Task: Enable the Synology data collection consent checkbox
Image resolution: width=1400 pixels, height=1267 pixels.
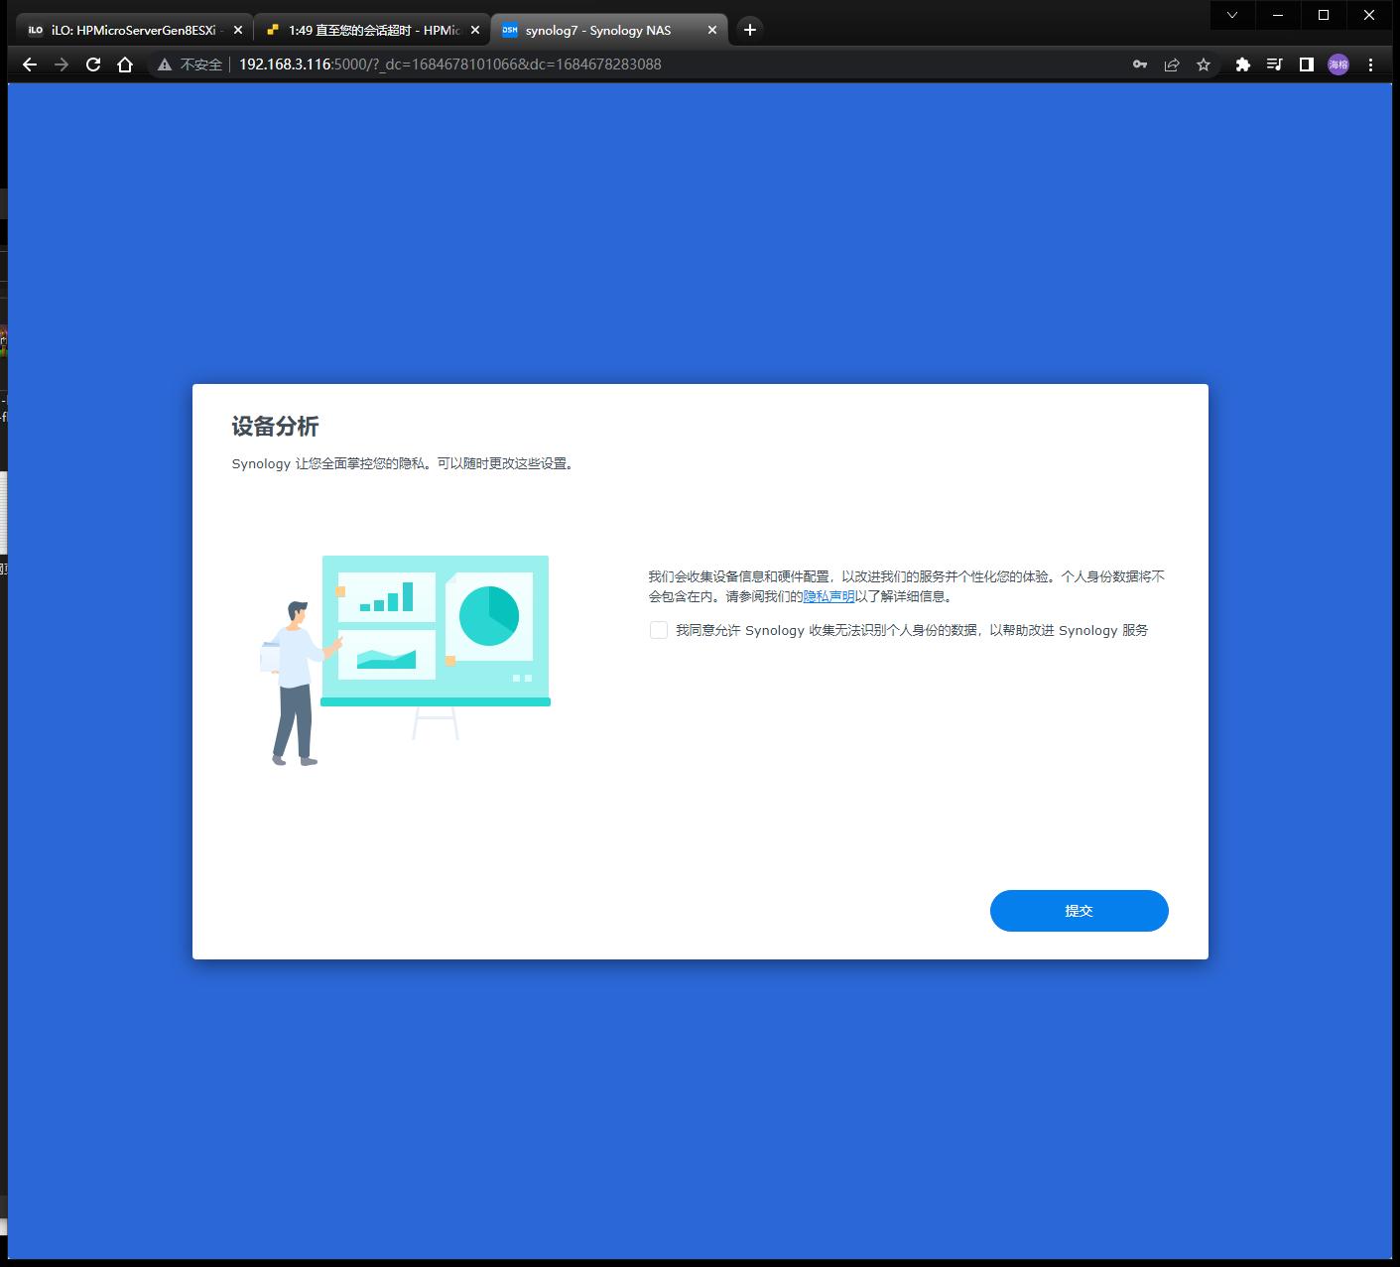Action: [x=658, y=630]
